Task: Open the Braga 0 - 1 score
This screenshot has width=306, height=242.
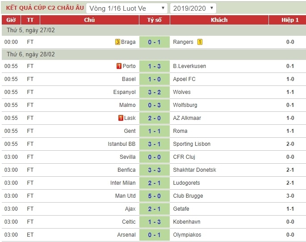Action: (x=154, y=42)
